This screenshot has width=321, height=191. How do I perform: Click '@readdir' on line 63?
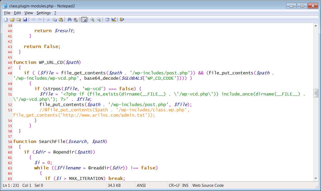[99, 168]
